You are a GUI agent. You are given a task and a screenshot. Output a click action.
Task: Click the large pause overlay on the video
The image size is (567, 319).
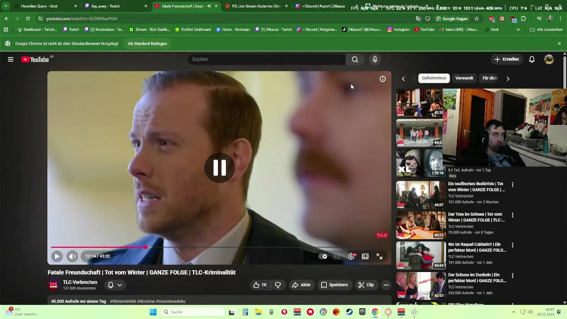tap(220, 168)
